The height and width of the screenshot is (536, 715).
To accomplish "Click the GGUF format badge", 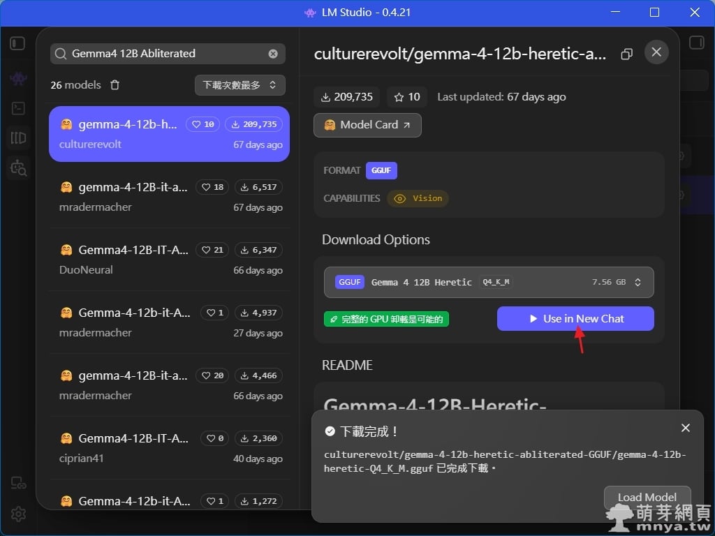I will coord(381,170).
